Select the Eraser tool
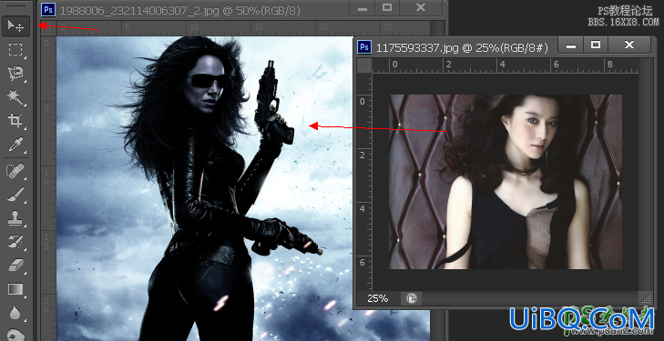Image resolution: width=664 pixels, height=341 pixels. tap(16, 266)
